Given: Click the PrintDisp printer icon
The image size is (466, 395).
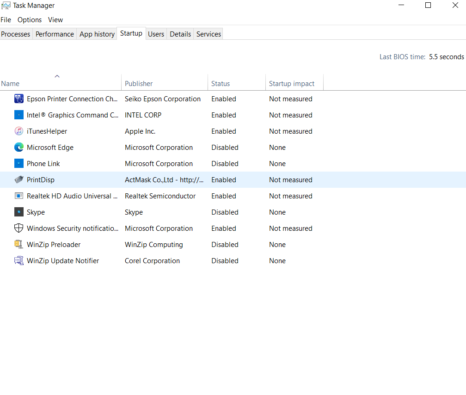Looking at the screenshot, I should click(x=18, y=179).
